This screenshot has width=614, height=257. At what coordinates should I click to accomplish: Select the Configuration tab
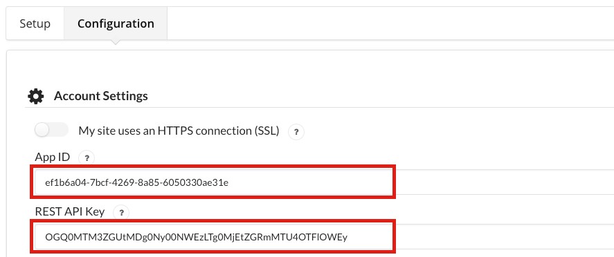(x=116, y=23)
